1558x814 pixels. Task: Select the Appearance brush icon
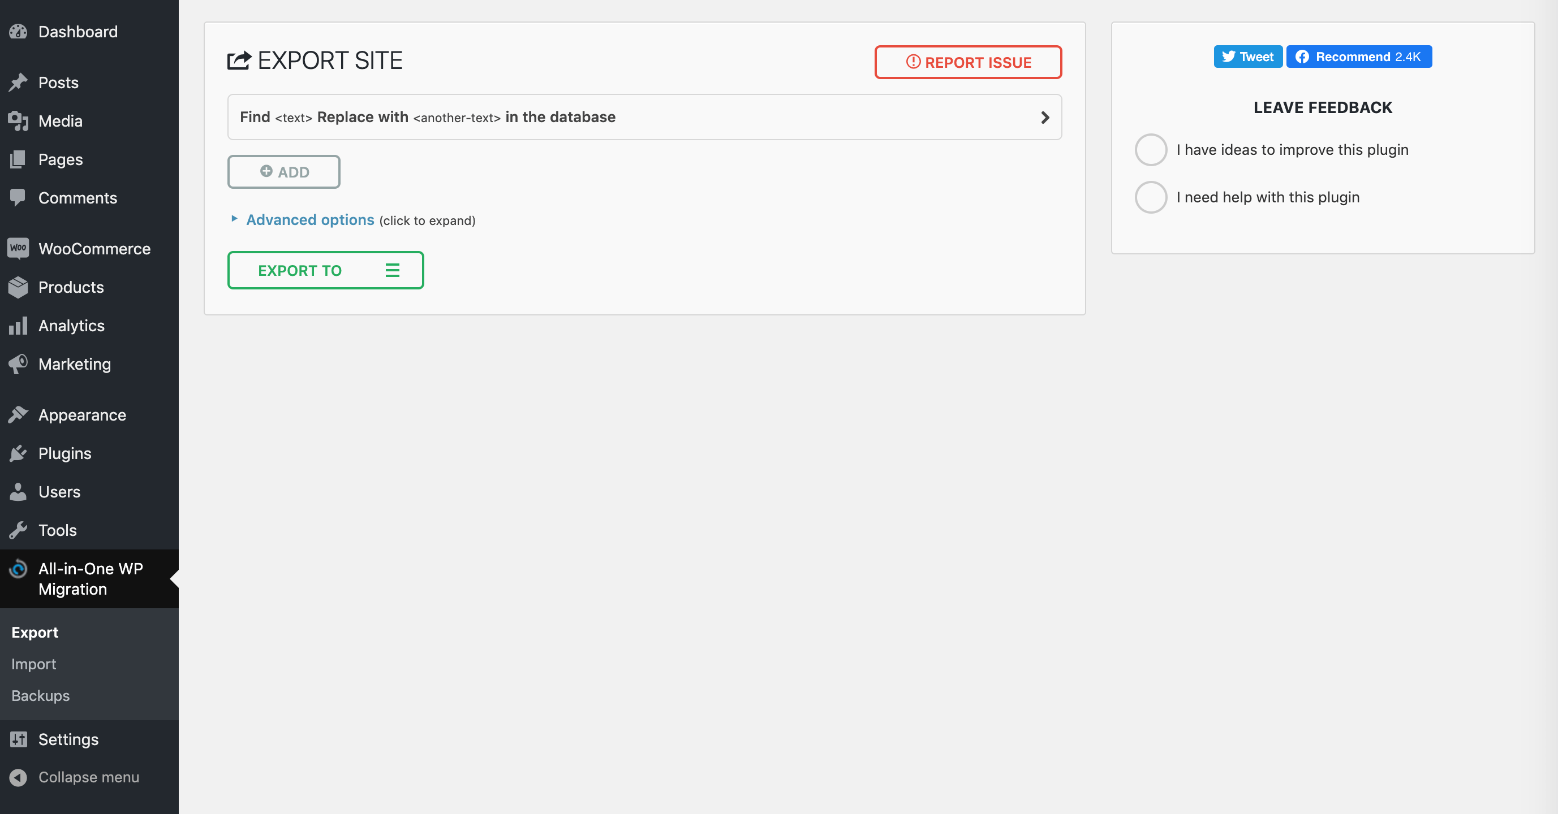[18, 414]
